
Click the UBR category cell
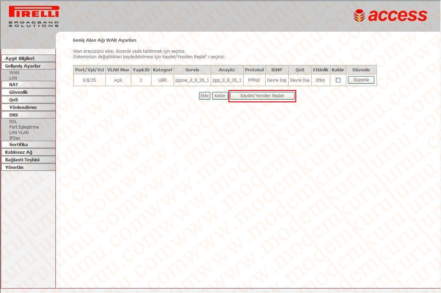point(163,80)
